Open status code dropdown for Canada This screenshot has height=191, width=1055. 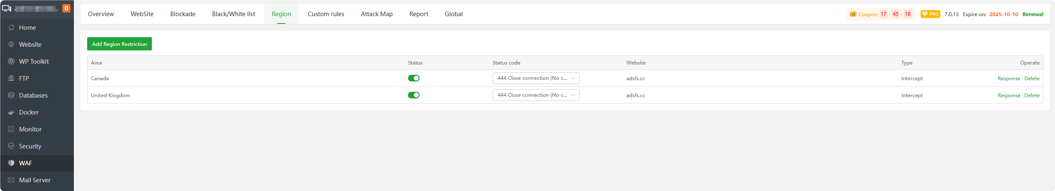[x=536, y=78]
